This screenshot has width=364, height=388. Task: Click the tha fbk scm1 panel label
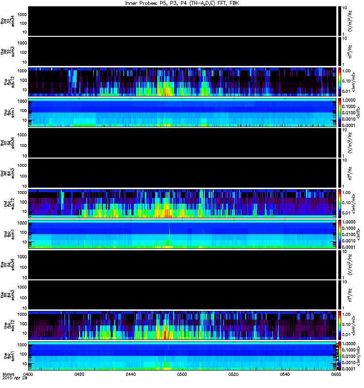pyautogui.click(x=9, y=113)
